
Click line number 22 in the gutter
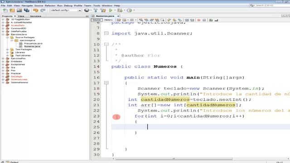97,110
